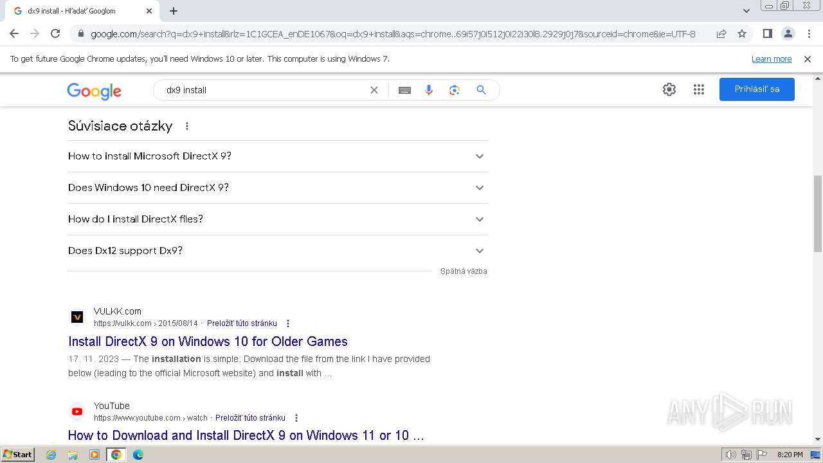This screenshot has width=823, height=463.
Task: Open How to Download and Install DirectX 9 video
Action: pyautogui.click(x=246, y=435)
